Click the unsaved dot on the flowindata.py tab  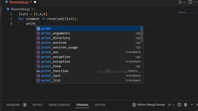click(x=35, y=2)
